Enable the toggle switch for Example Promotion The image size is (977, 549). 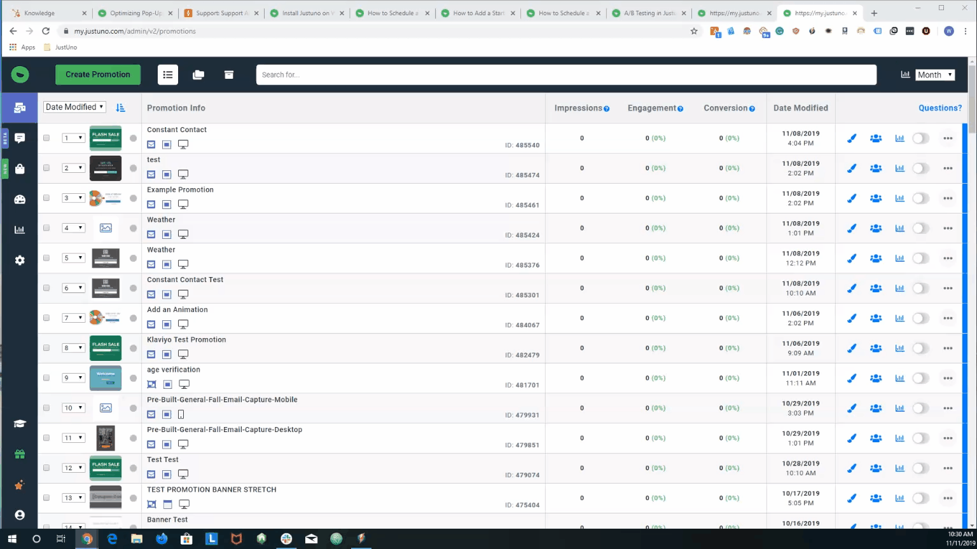(x=920, y=198)
